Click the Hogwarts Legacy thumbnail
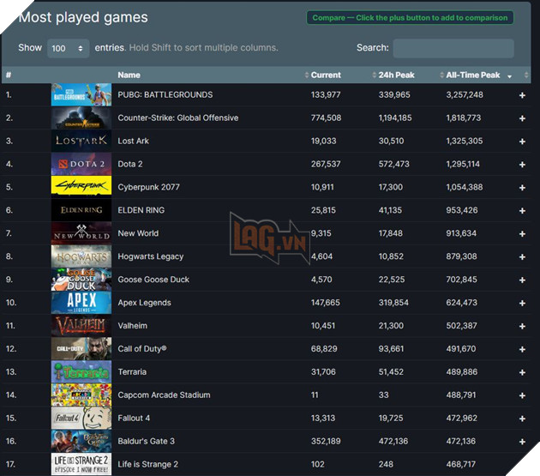 [x=81, y=256]
